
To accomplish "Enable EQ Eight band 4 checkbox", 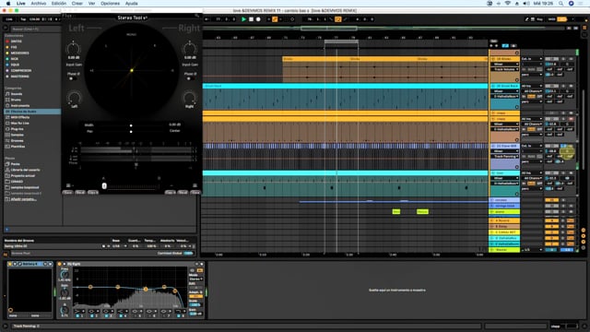I will 121,315.
